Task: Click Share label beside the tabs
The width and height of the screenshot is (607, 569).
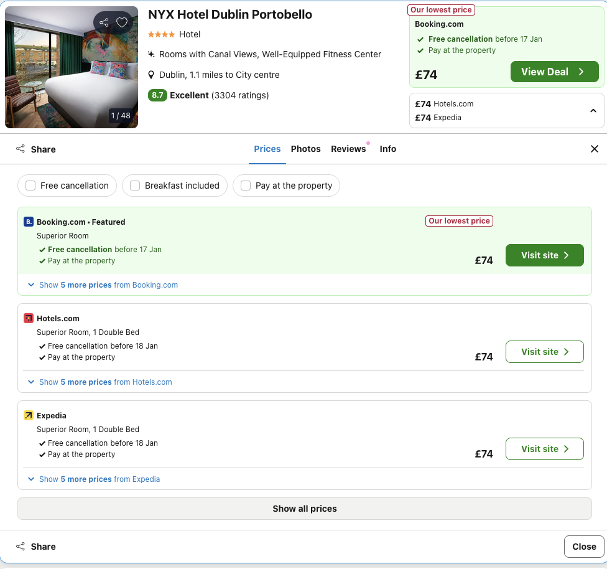Action: tap(44, 149)
